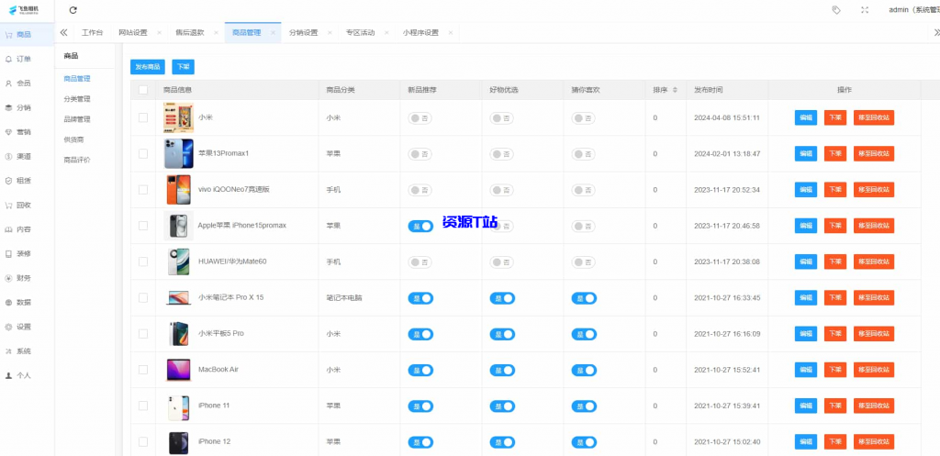Click the blue 下架 button above the table
940x456 pixels.
click(183, 67)
